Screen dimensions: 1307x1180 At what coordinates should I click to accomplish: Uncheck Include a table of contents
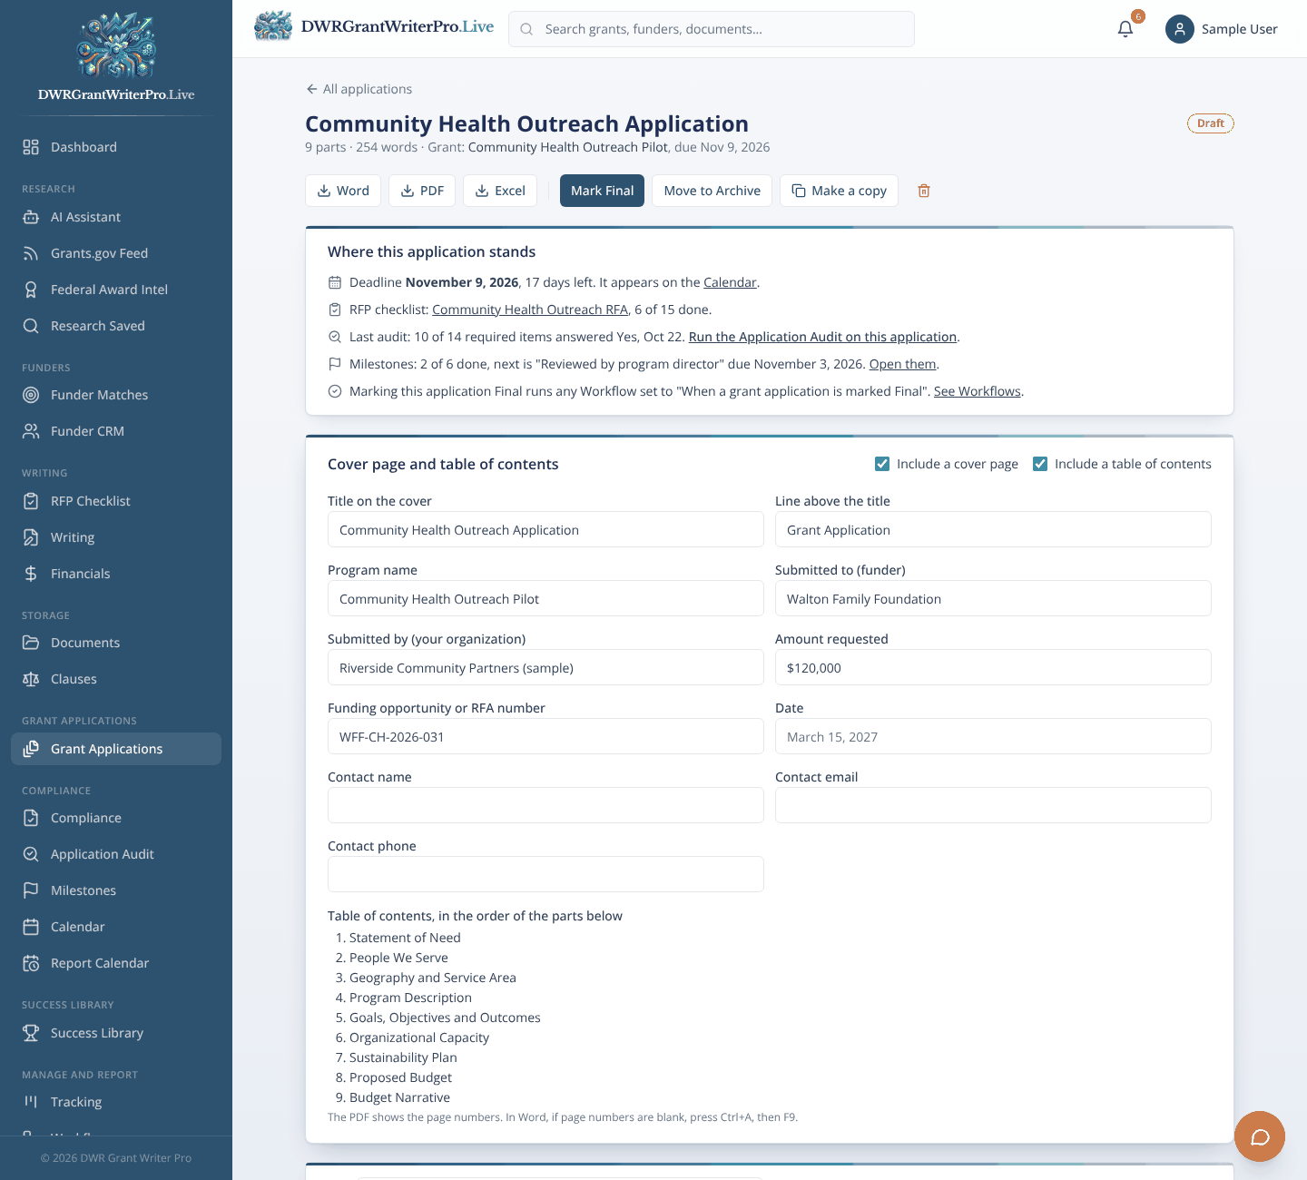1040,464
